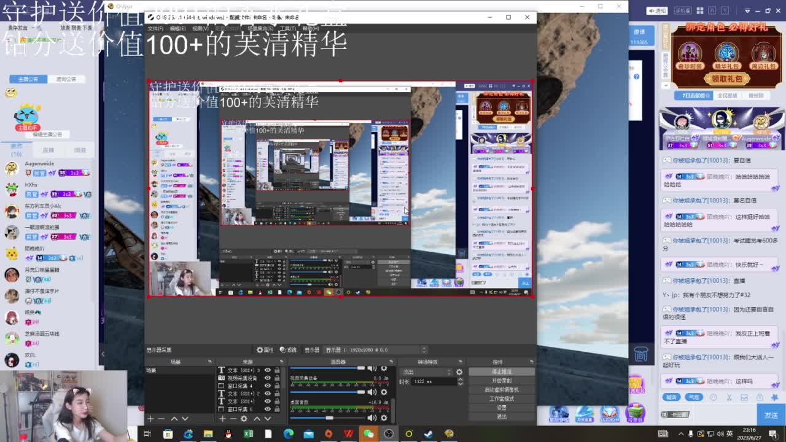Open the 属性 (Properties) icon above the mixer
This screenshot has width=786, height=442.
coord(260,350)
